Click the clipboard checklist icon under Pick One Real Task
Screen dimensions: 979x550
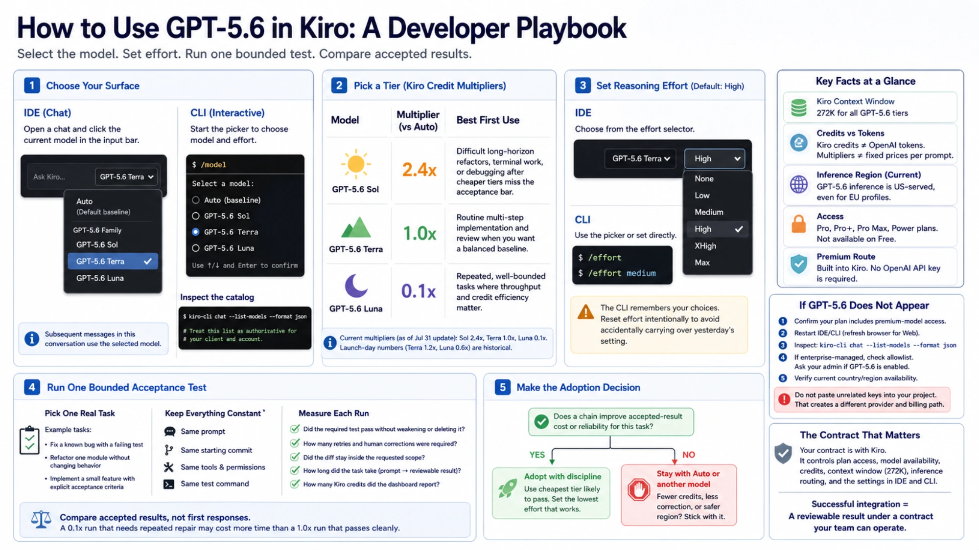tap(29, 440)
